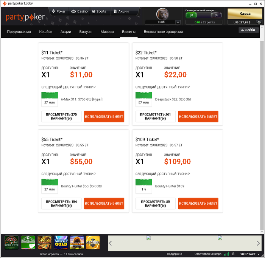Launch the Blackjack game icon
Screen dimensions: 265x258
[x=28, y=243]
